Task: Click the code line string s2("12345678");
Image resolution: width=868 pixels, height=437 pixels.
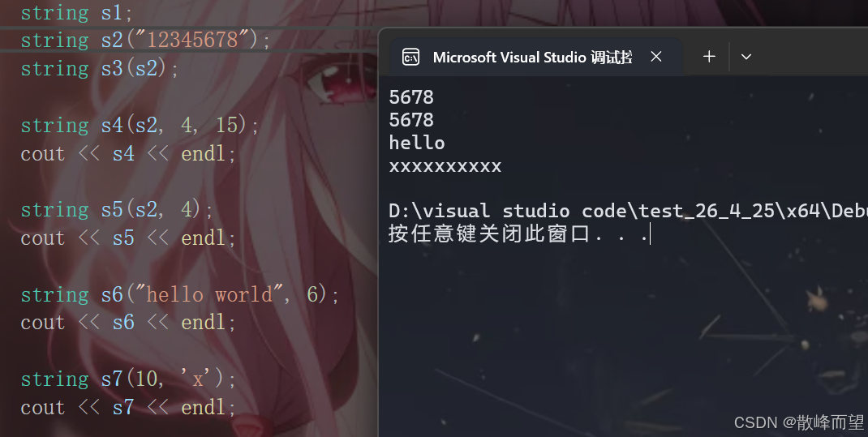Action: 145,41
